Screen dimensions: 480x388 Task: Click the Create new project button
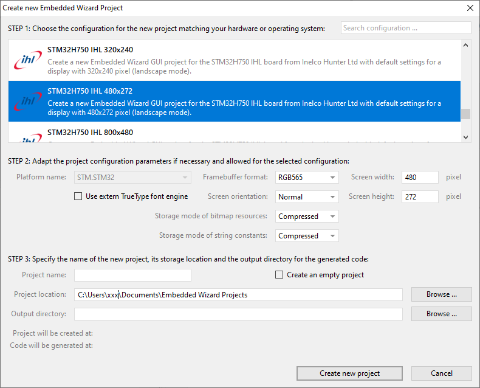[x=349, y=373]
